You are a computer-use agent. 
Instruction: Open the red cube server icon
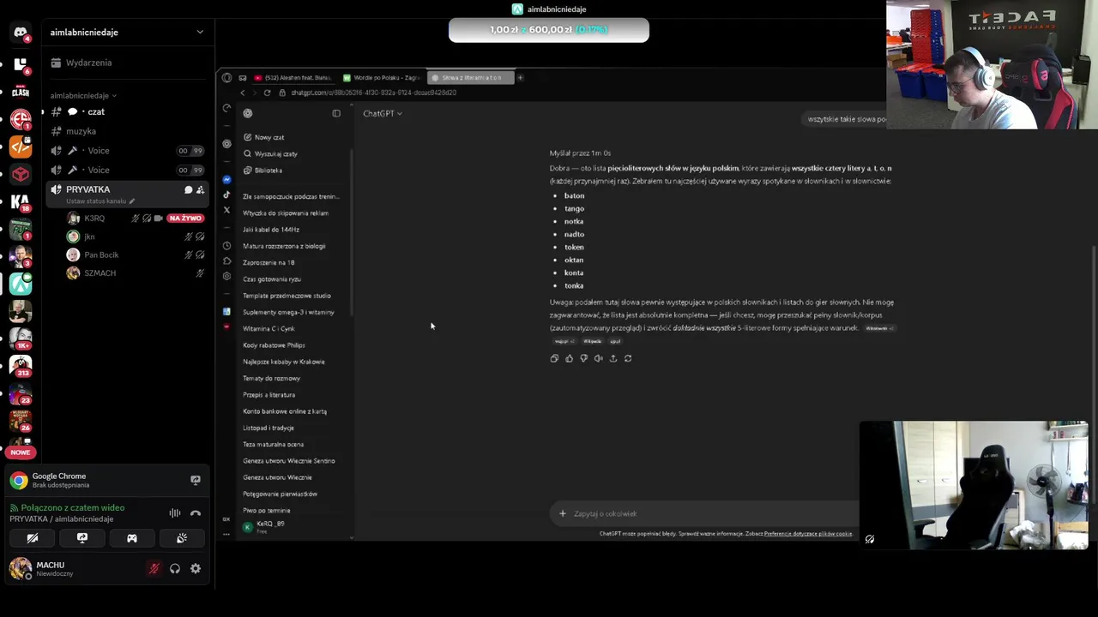(21, 174)
